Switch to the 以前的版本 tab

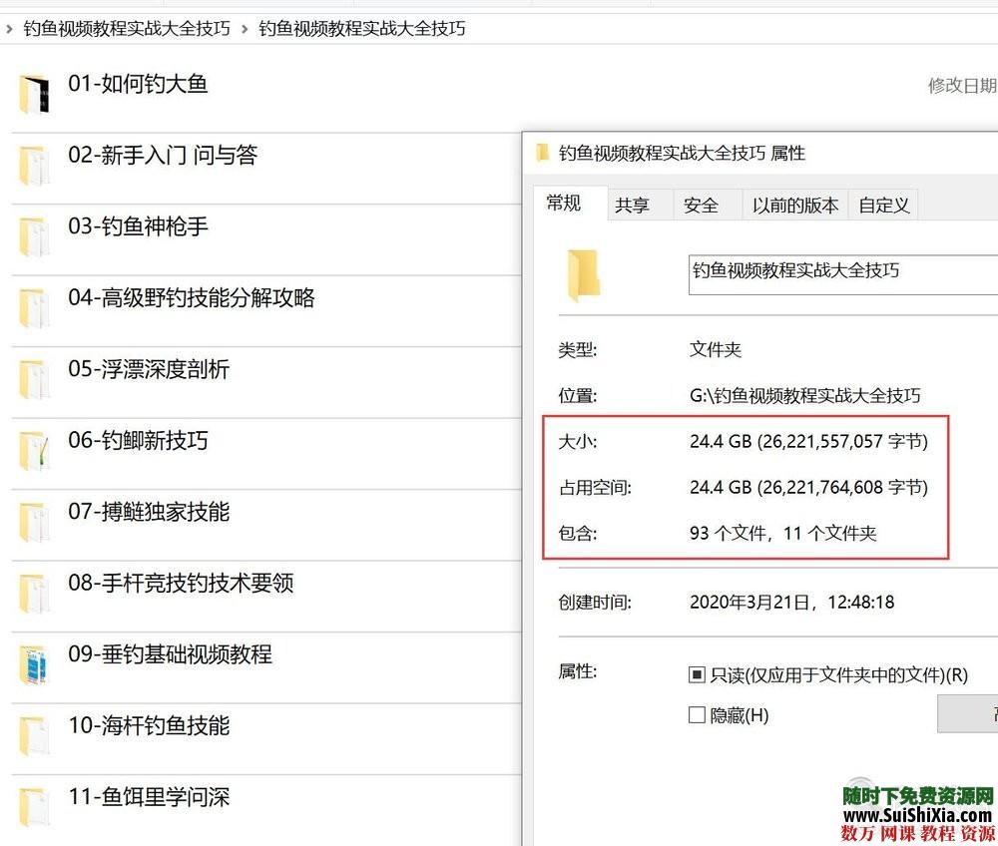(x=795, y=205)
